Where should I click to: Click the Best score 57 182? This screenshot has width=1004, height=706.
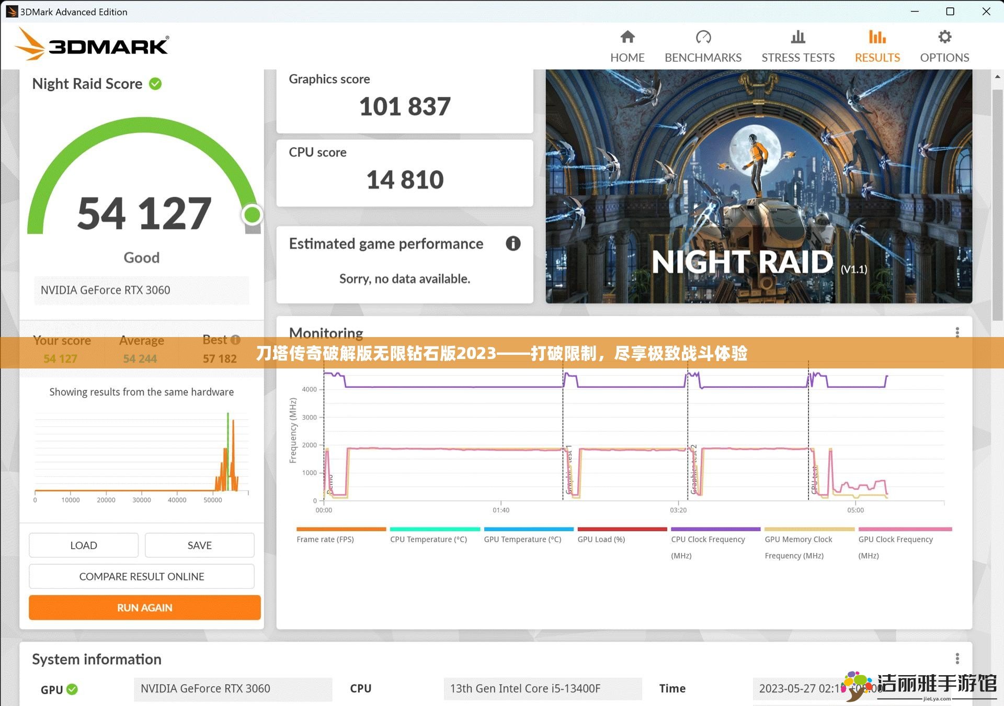(220, 358)
